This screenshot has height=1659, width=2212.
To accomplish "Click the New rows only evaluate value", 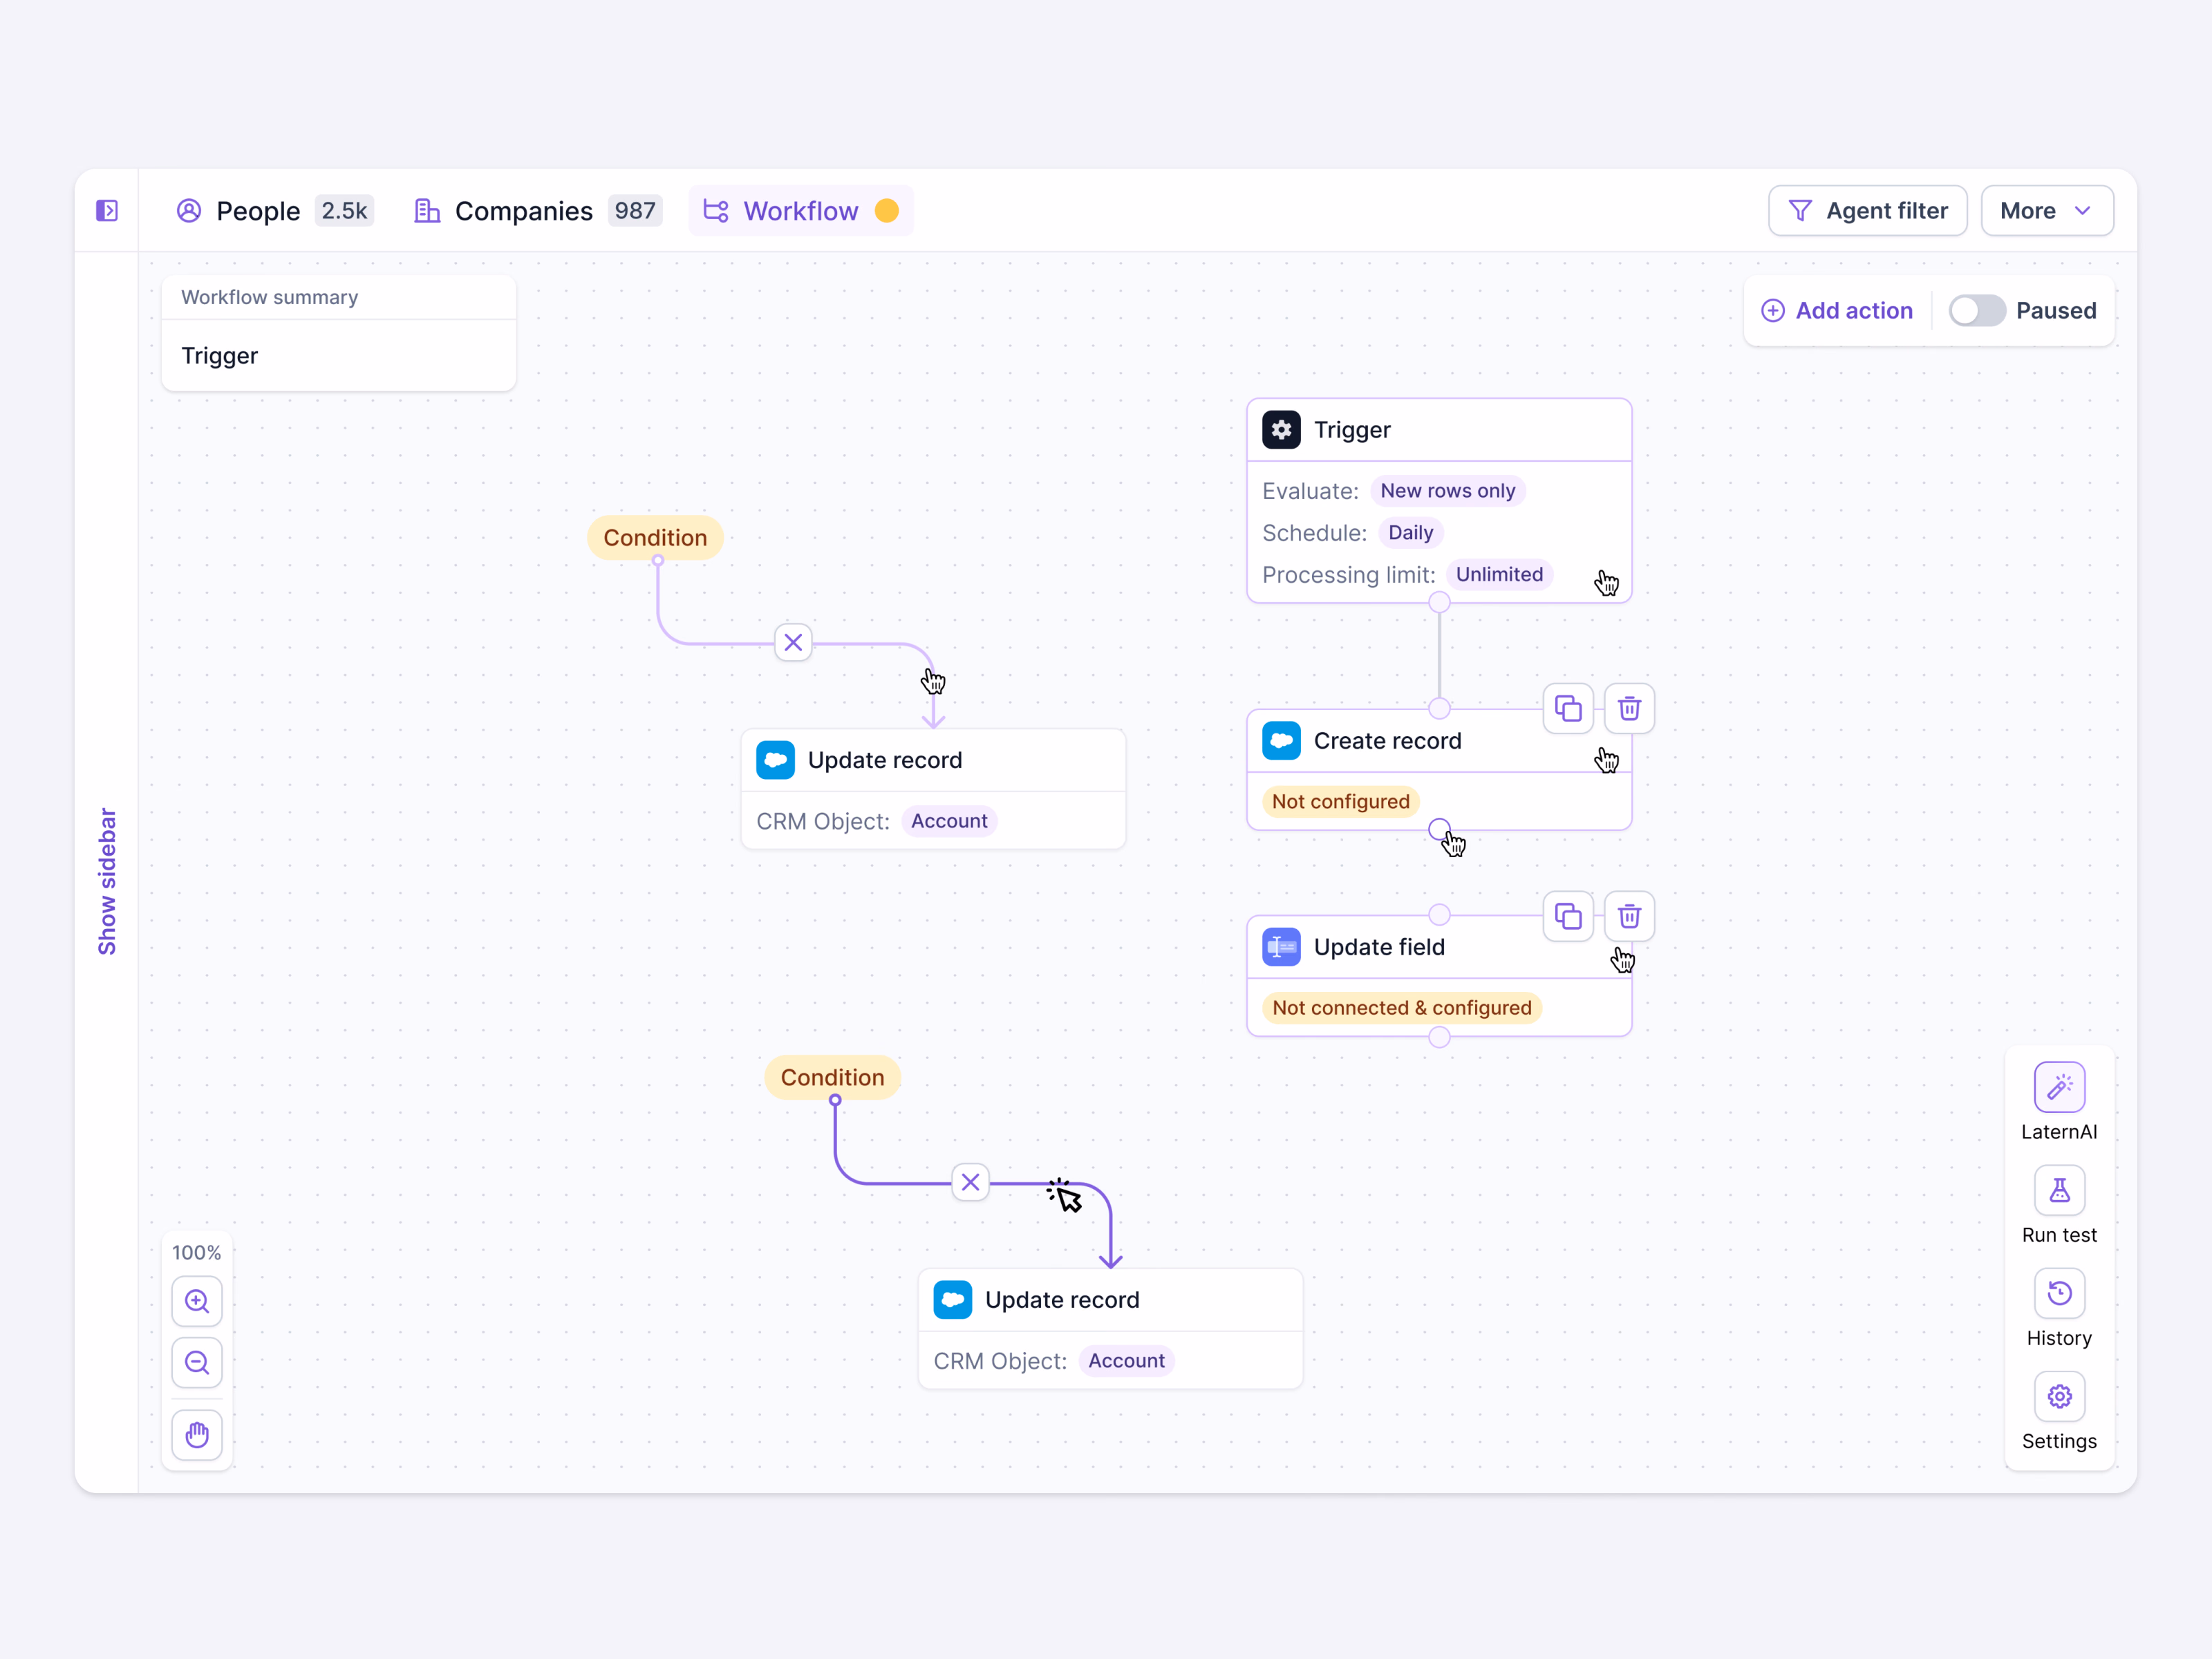I will [x=1447, y=491].
